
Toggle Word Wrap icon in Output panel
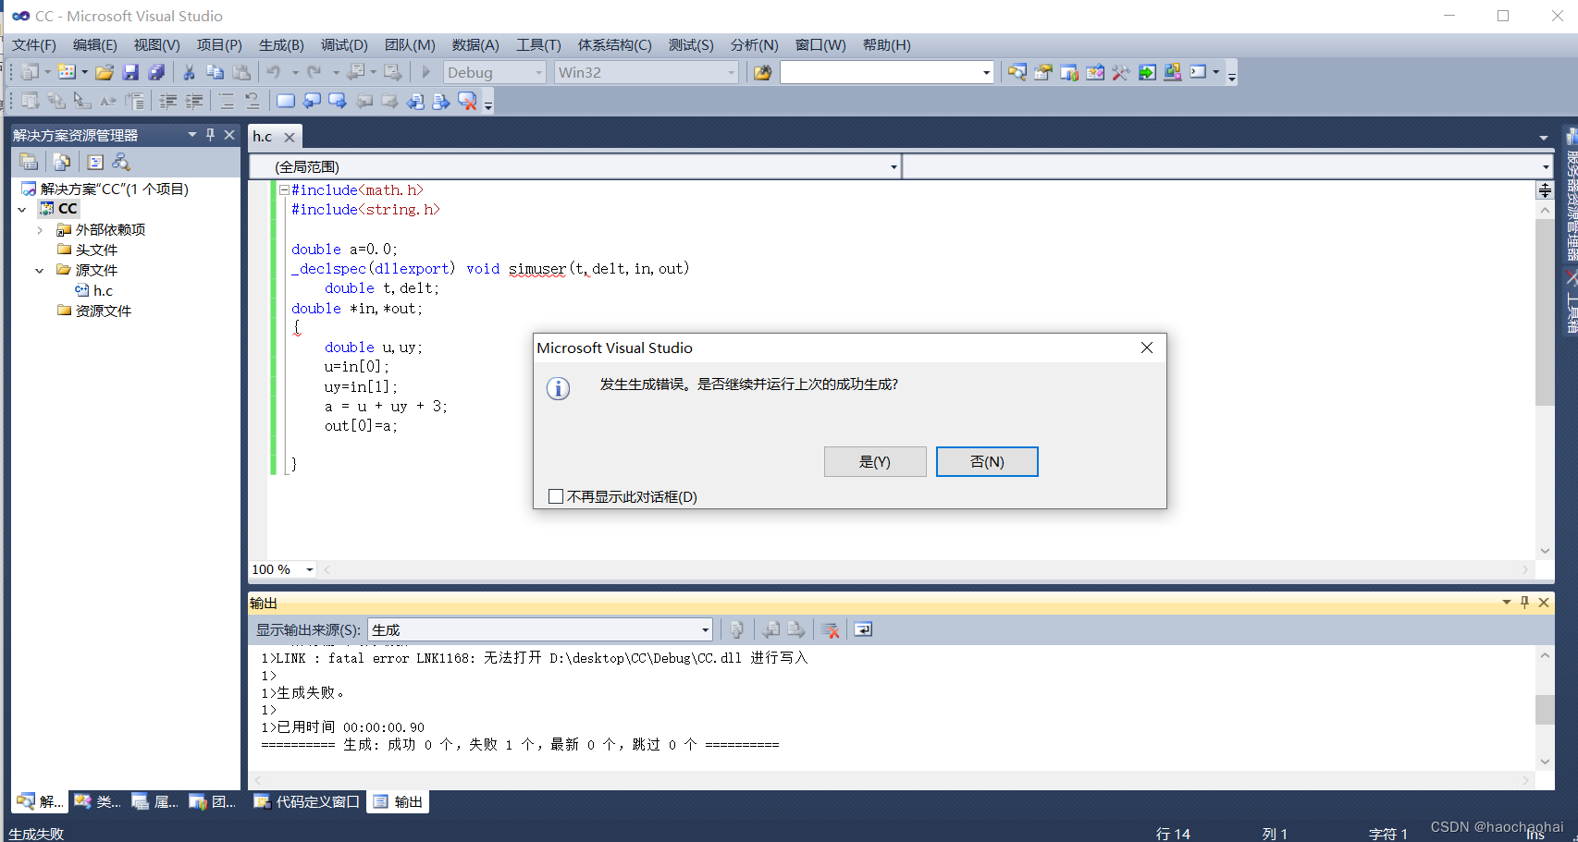click(863, 629)
